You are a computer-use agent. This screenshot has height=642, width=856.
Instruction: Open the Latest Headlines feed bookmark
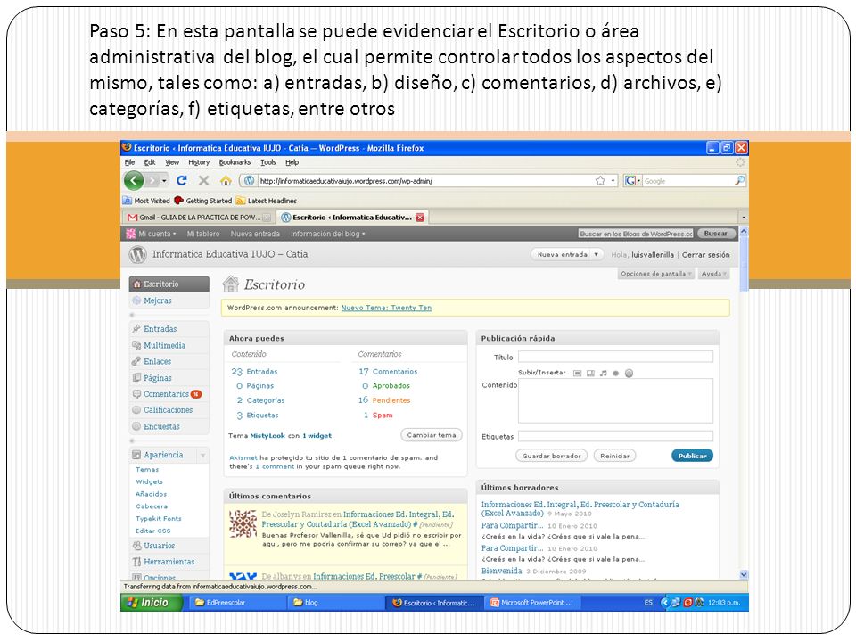pos(267,201)
